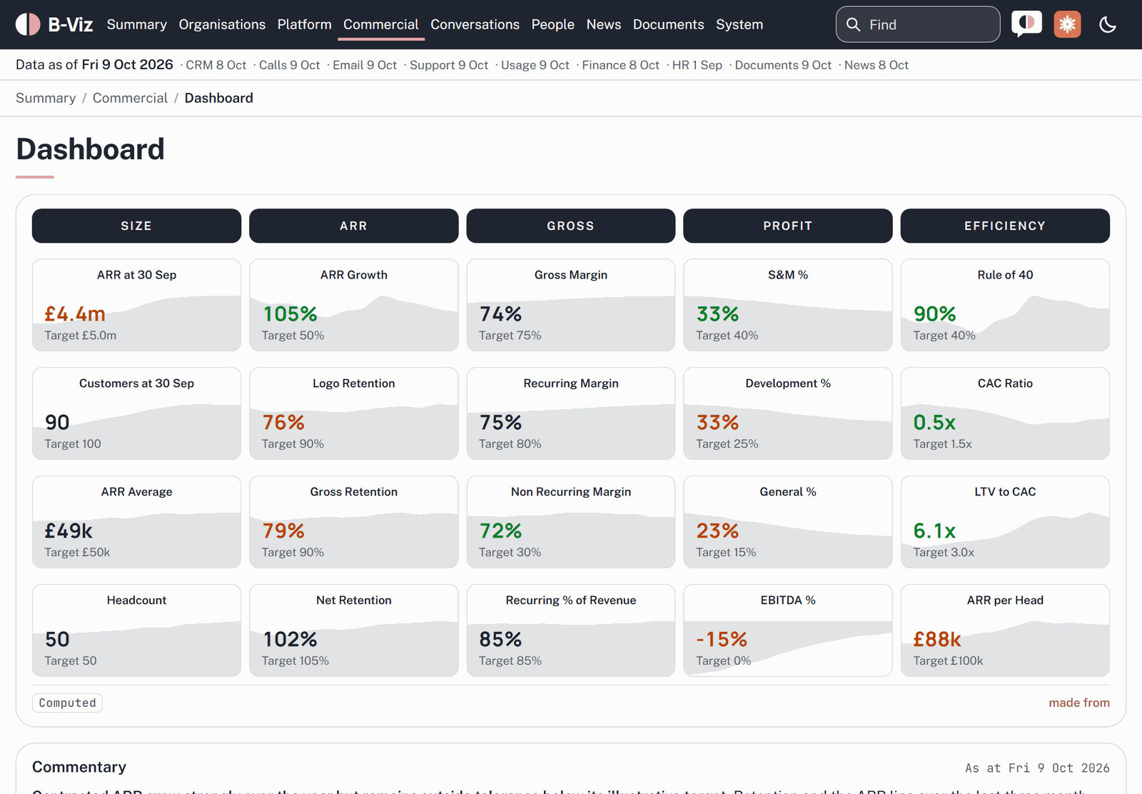Click the magnifier search icon

pyautogui.click(x=853, y=24)
